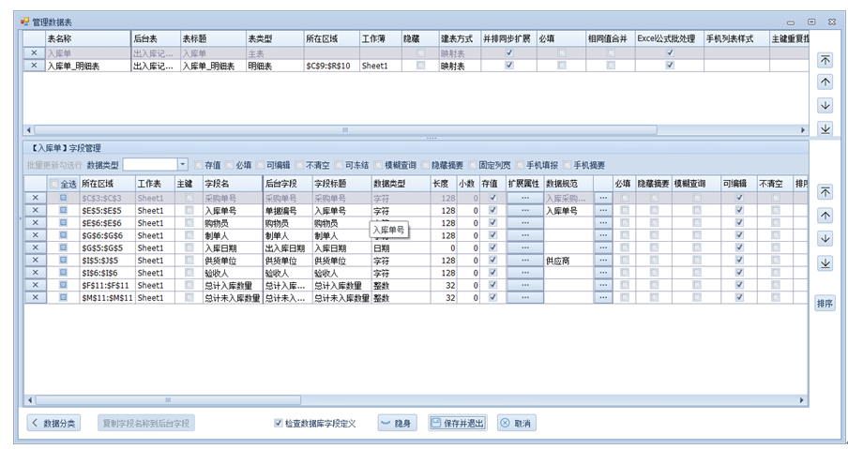
Task: Click the 字段名 column header
Action: pos(231,184)
